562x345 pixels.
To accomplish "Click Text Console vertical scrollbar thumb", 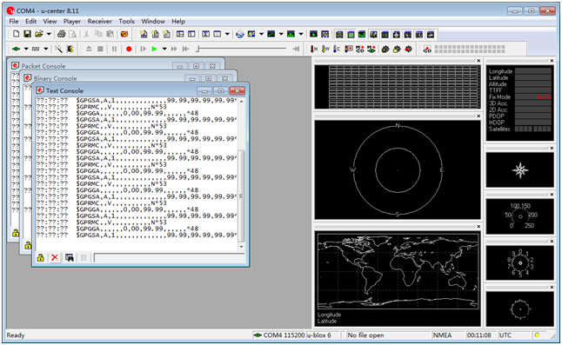I will (x=241, y=196).
